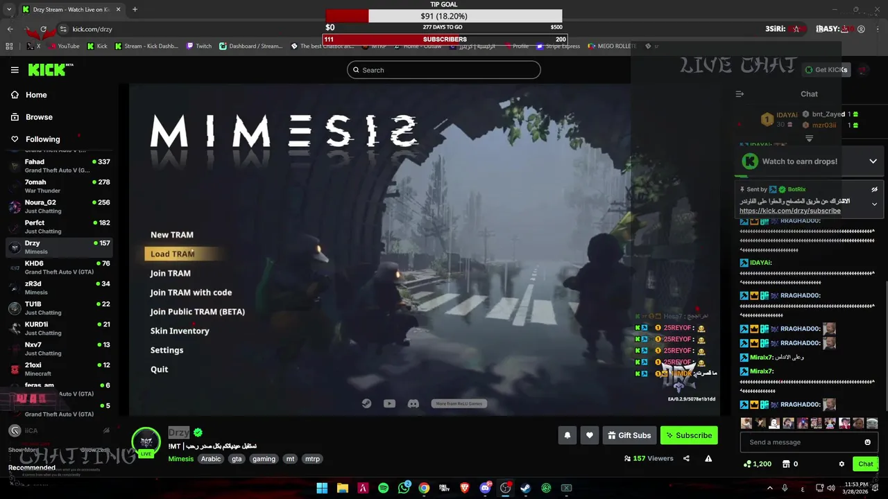Click Load TRAM in the game menu
Viewport: 888px width, 499px height.
[173, 254]
